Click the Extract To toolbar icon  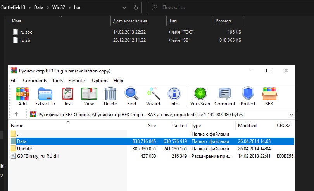(45, 94)
